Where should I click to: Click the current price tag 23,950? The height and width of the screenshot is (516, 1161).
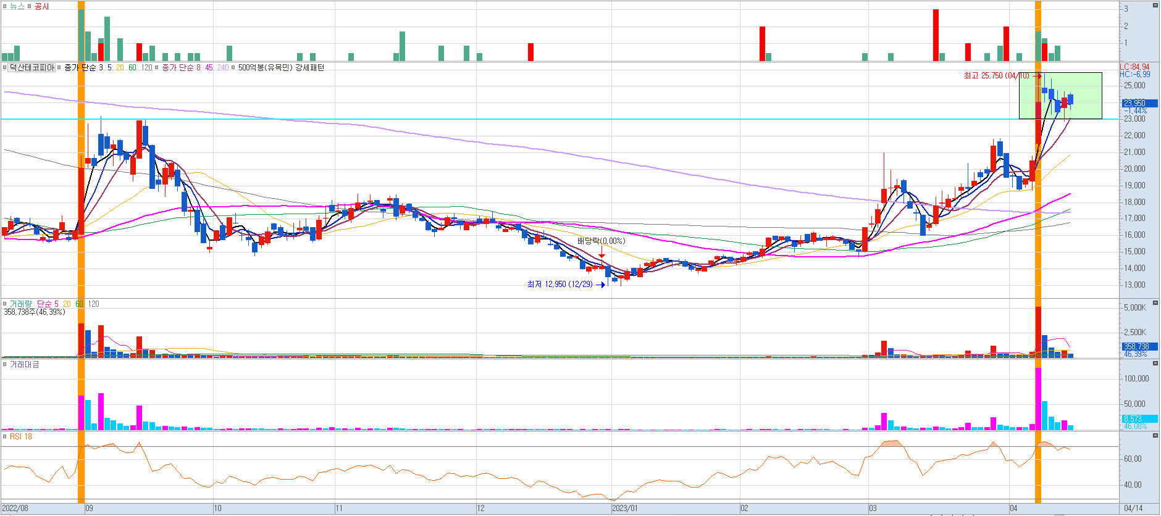1140,103
